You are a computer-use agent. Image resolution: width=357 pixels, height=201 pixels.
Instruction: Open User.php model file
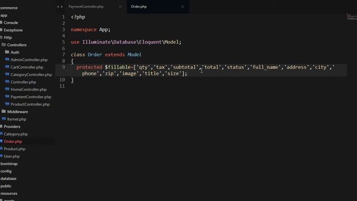pyautogui.click(x=12, y=156)
